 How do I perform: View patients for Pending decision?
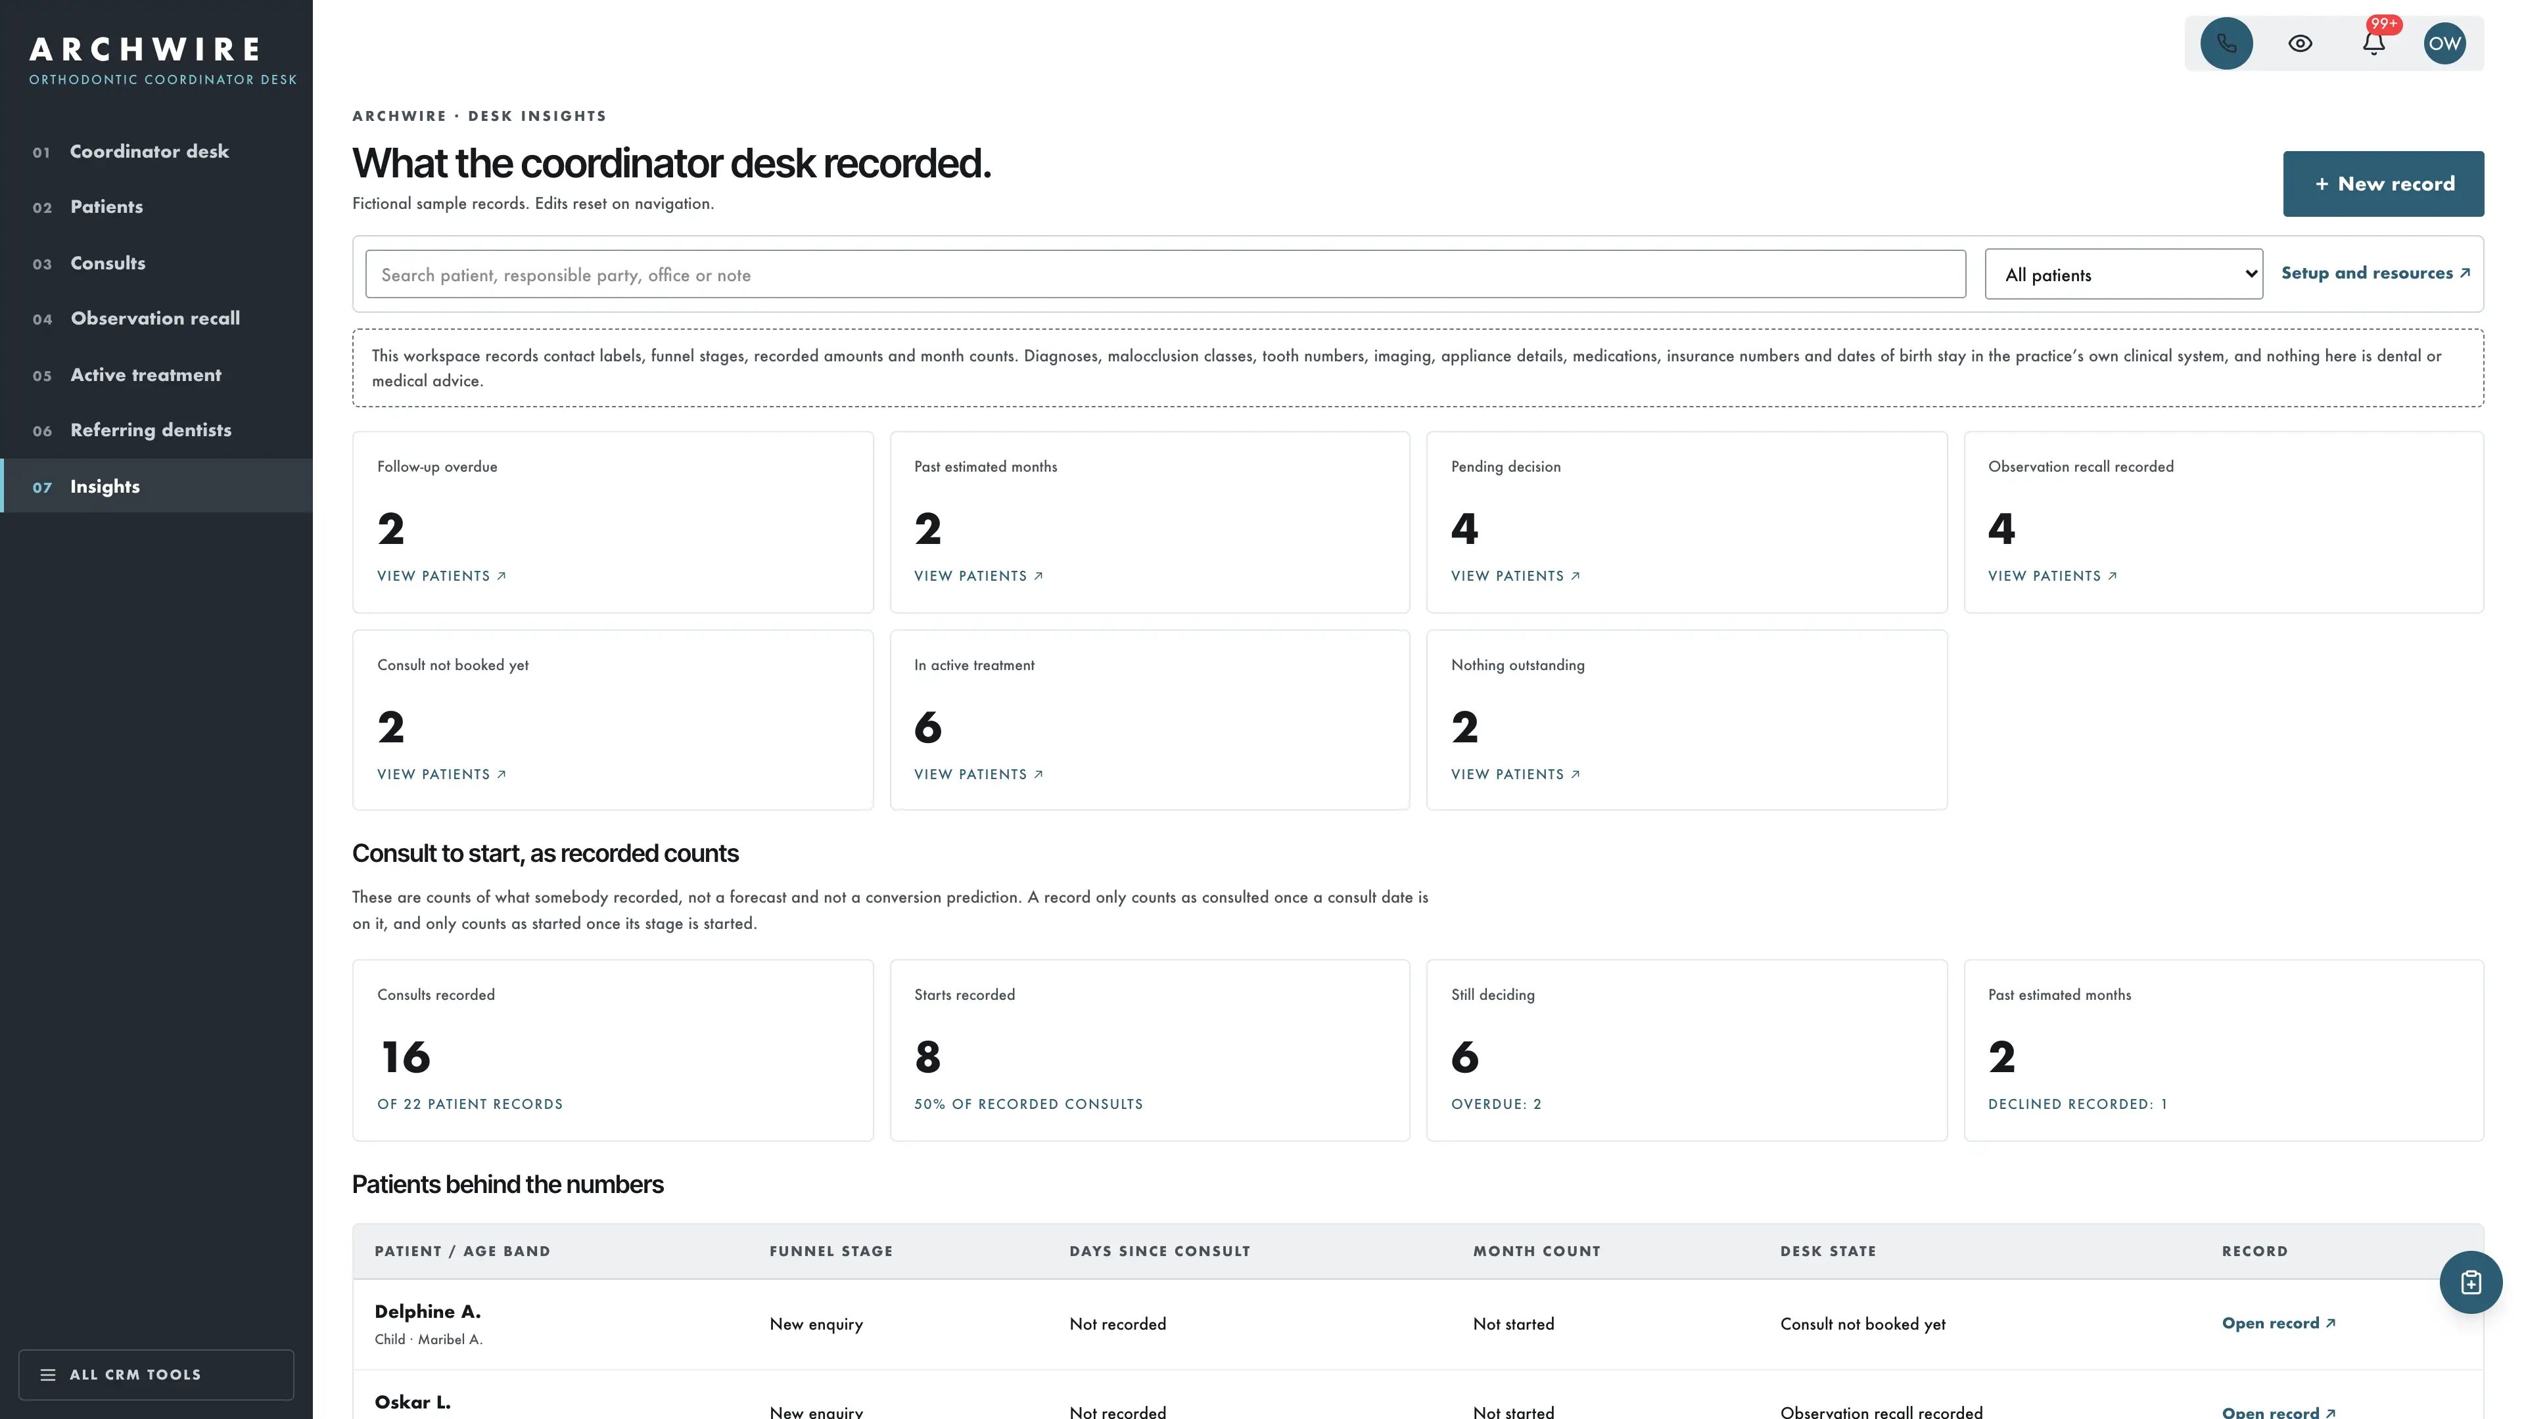coord(1516,576)
